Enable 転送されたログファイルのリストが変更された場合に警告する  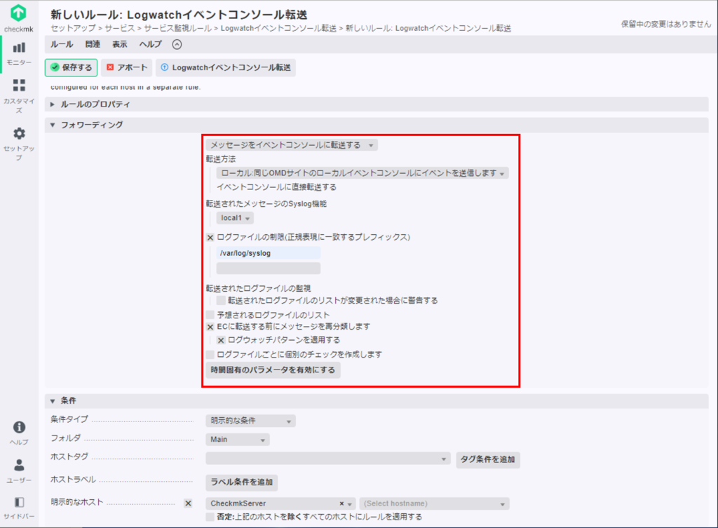(x=221, y=300)
